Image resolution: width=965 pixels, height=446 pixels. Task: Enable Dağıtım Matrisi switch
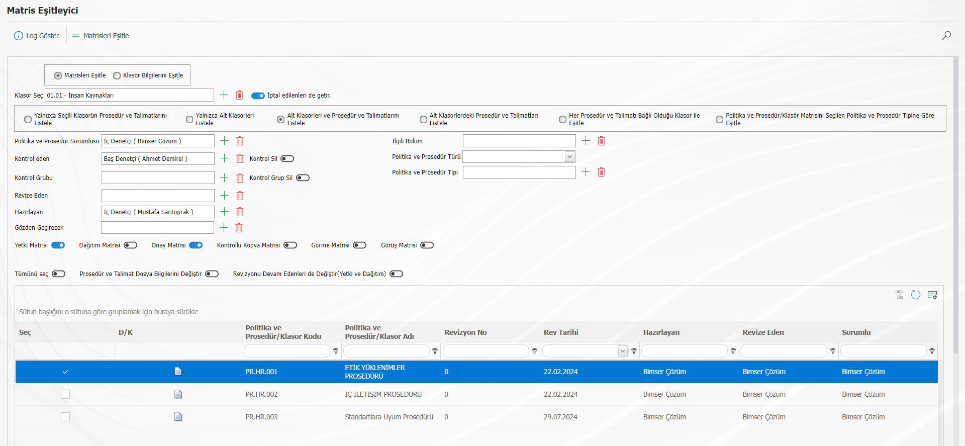(x=131, y=245)
